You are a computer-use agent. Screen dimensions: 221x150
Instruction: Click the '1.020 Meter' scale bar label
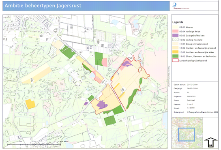63,141
